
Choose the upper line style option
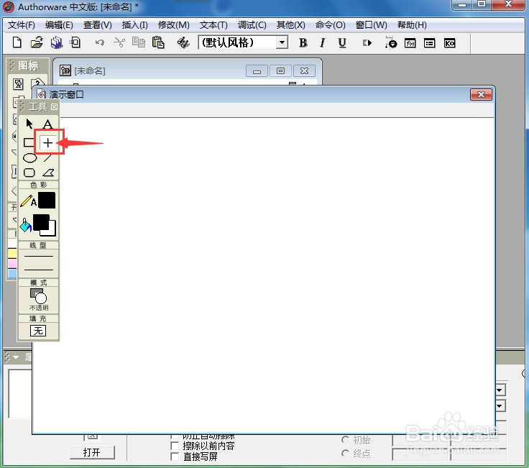point(39,257)
